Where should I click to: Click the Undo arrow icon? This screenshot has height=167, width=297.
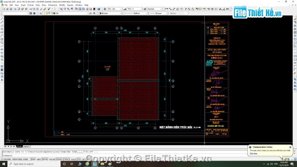click(49, 9)
